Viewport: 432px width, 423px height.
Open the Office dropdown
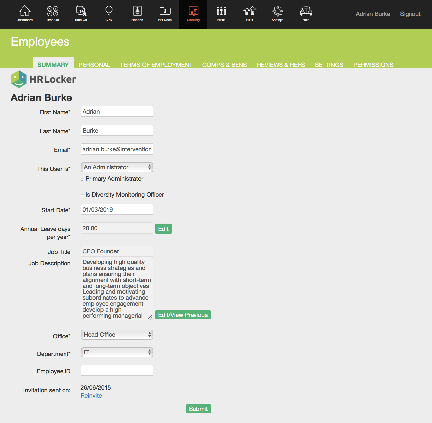point(117,335)
